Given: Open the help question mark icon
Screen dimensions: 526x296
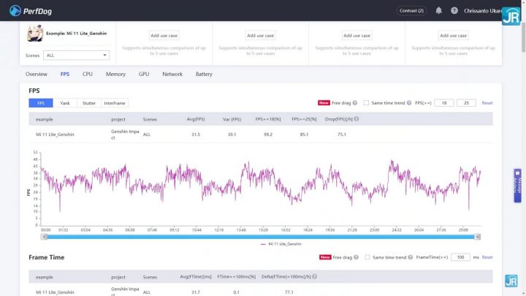Looking at the screenshot, I should pyautogui.click(x=454, y=11).
